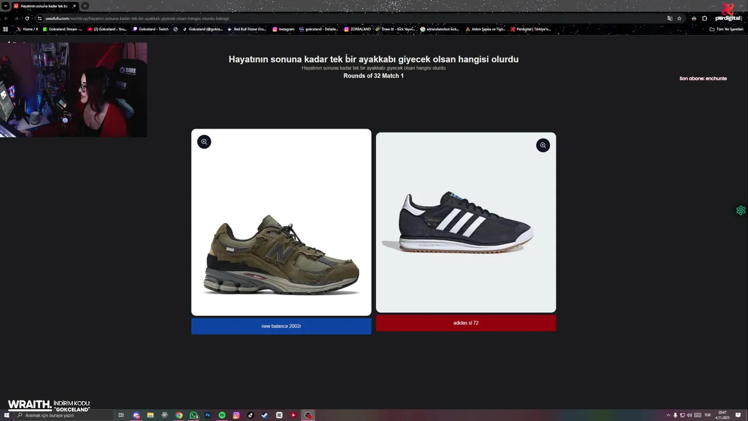Open Google Chrome from the taskbar
748x421 pixels.
pos(179,415)
